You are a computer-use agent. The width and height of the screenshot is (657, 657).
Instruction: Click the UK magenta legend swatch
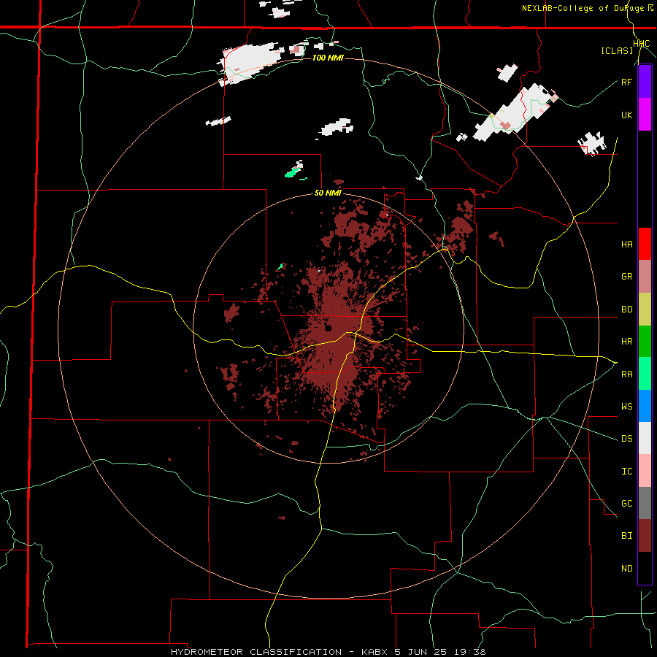645,115
